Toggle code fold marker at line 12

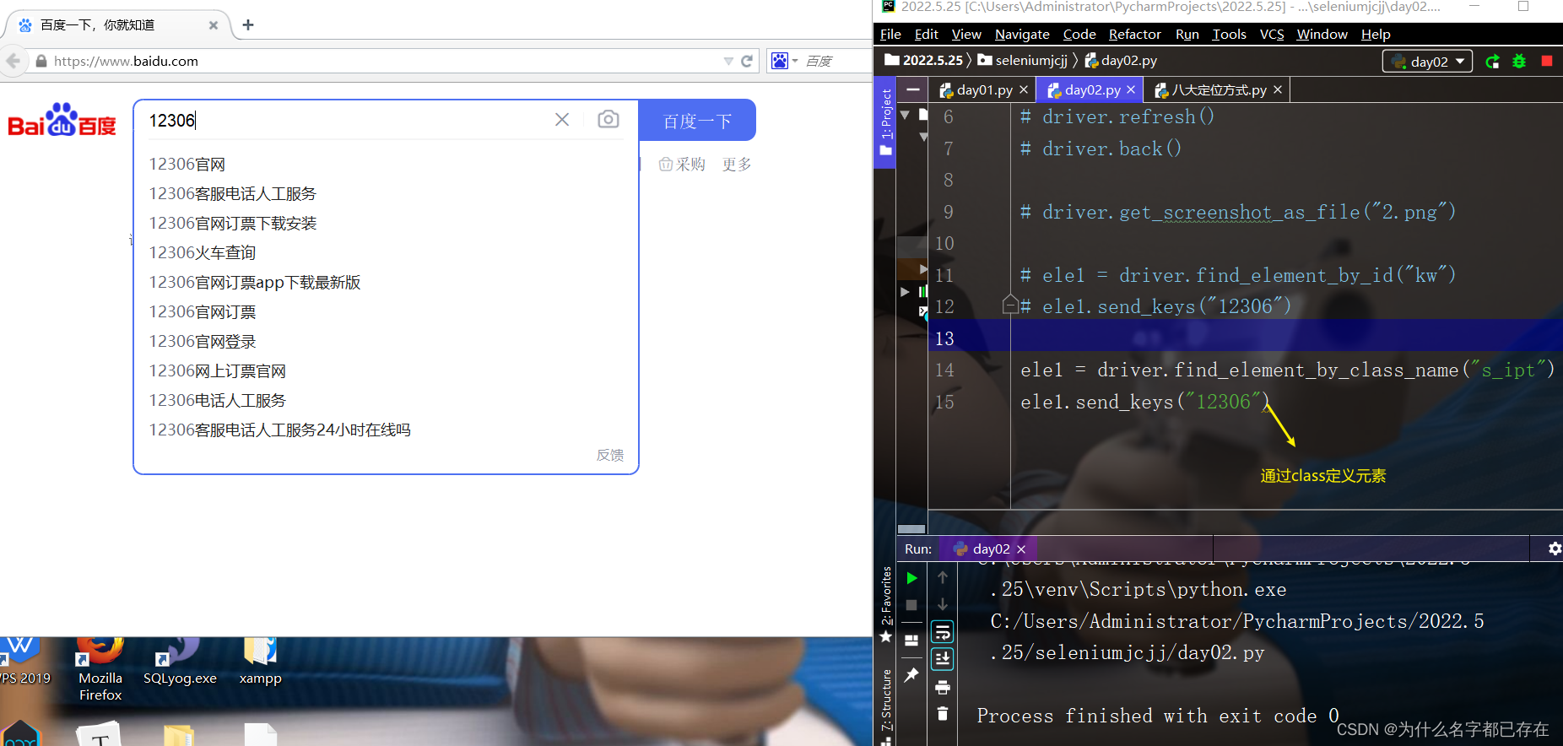pos(1010,305)
